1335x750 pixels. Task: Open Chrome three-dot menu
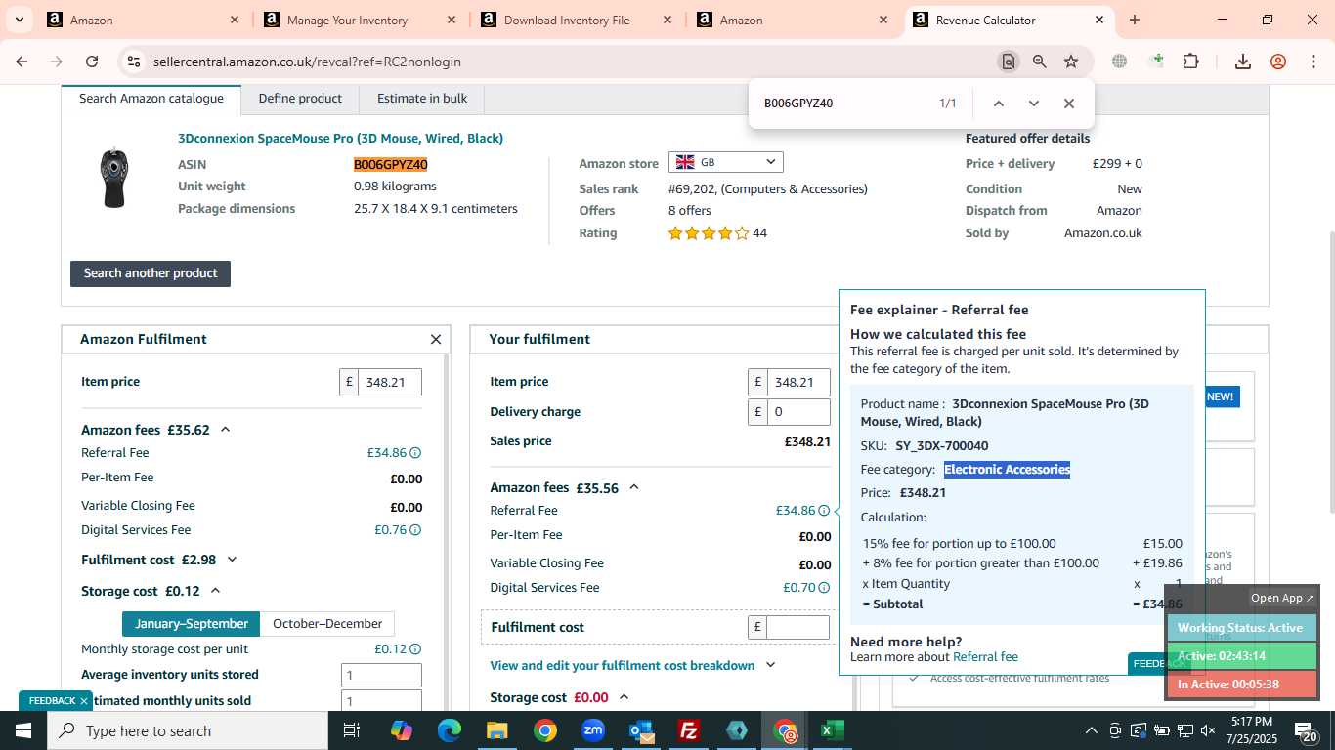[1313, 62]
